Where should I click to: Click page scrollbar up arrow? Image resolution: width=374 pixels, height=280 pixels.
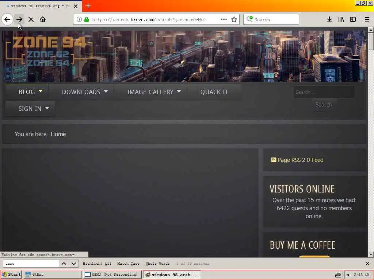point(371,30)
